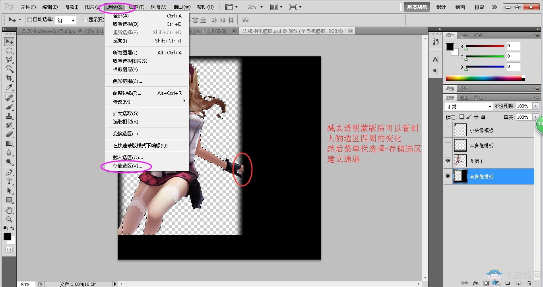Select the Clone Stamp tool
The width and height of the screenshot is (543, 287).
coord(9,116)
